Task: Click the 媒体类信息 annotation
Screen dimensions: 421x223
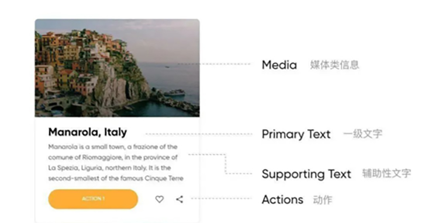Action: pos(334,65)
